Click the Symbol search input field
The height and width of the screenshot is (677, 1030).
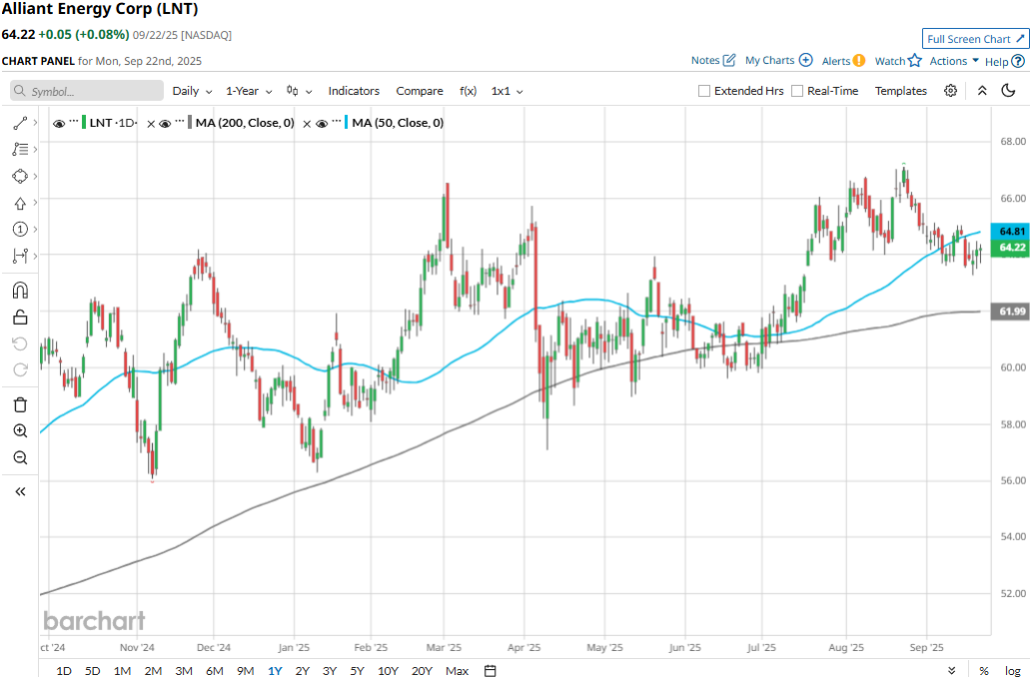(87, 91)
